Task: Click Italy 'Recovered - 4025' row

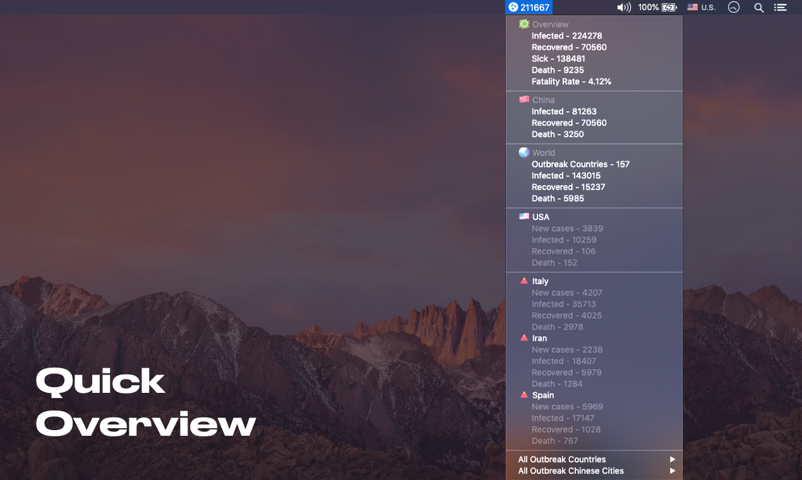Action: [x=594, y=315]
